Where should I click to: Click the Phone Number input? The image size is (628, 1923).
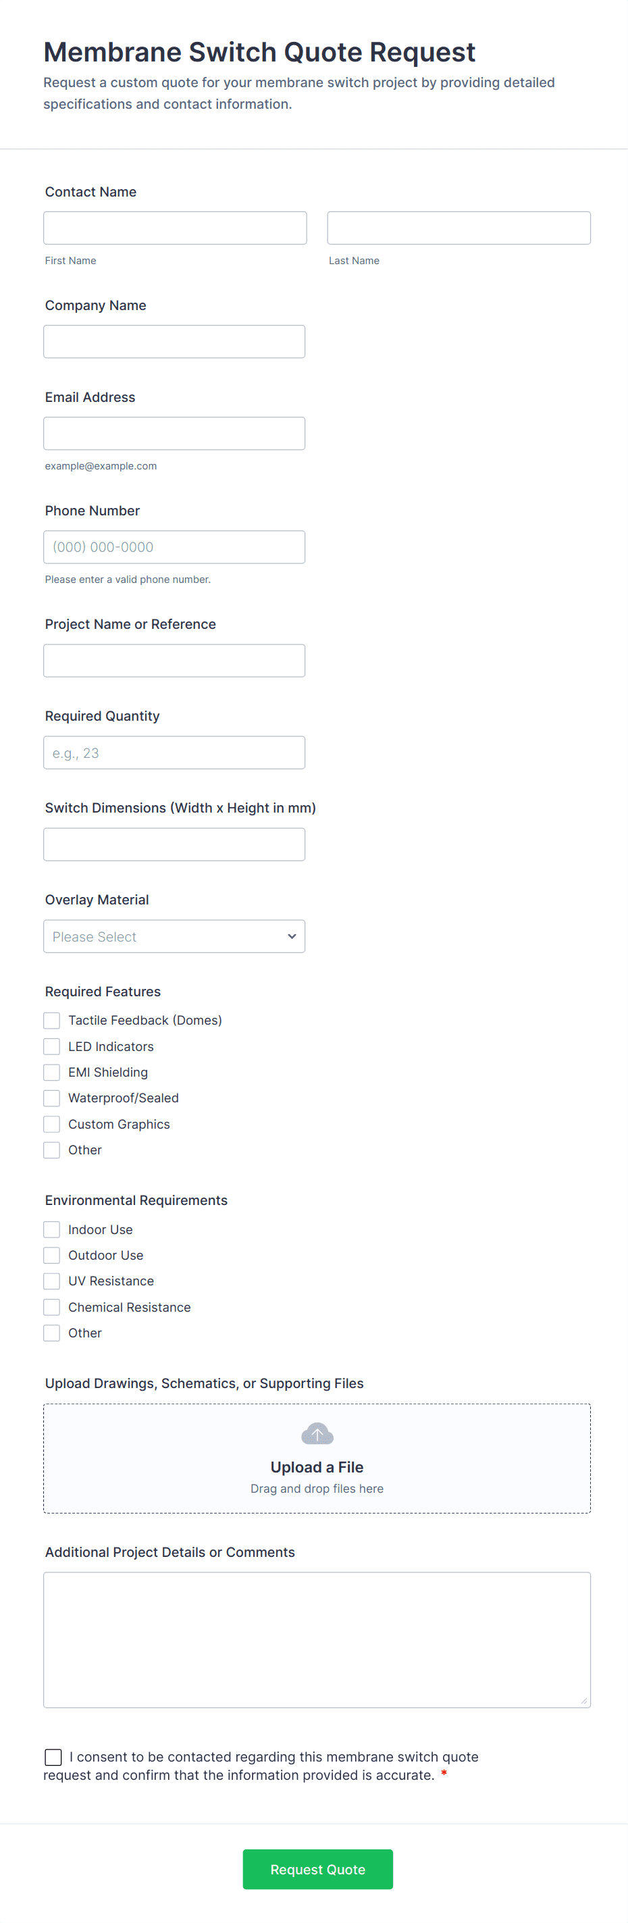pyautogui.click(x=174, y=546)
